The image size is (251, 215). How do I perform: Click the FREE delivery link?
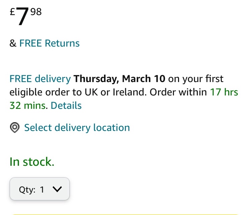coord(40,79)
